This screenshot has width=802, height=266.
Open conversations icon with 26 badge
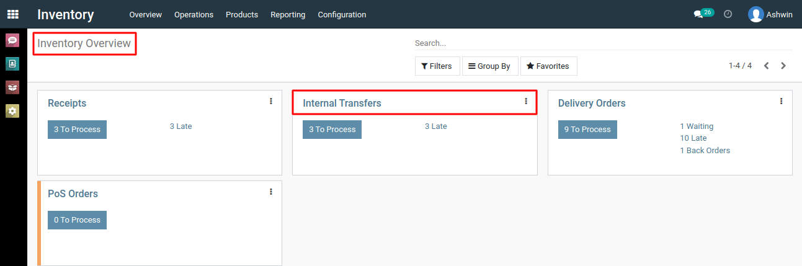pyautogui.click(x=703, y=14)
